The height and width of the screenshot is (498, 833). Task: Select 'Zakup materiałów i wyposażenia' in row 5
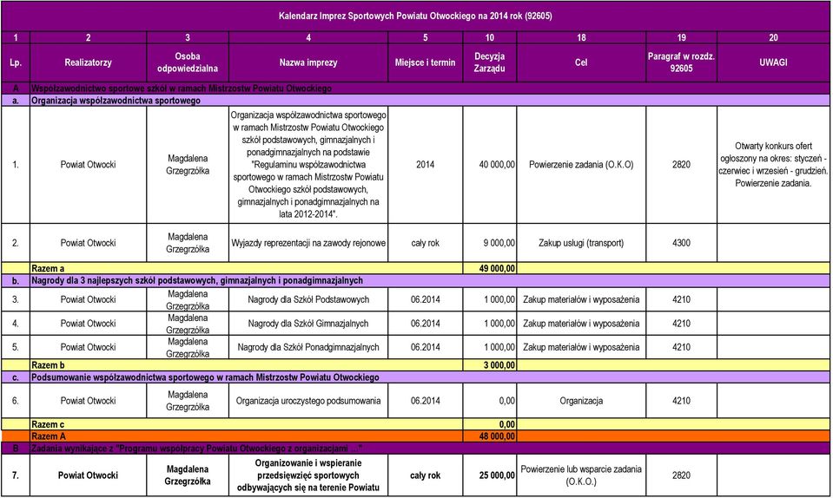click(x=581, y=347)
